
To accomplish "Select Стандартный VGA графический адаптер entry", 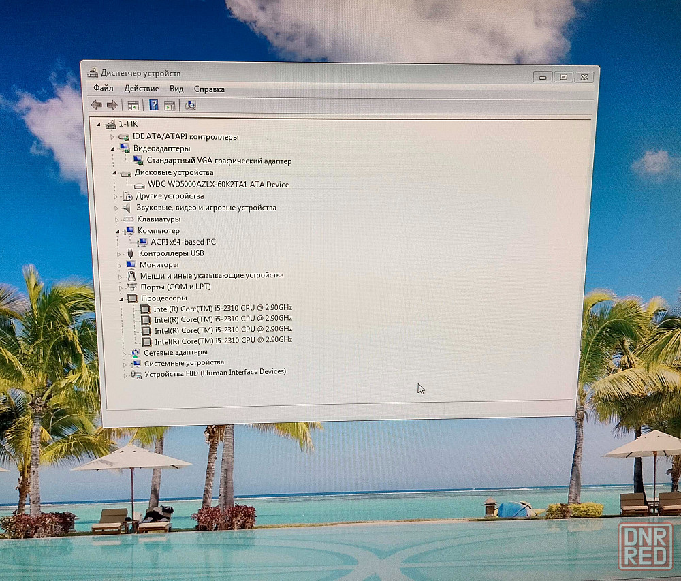I will tap(219, 161).
